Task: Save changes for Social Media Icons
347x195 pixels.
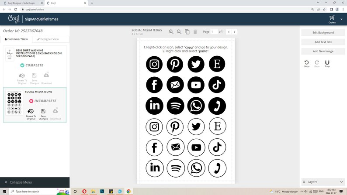Action: [43, 114]
